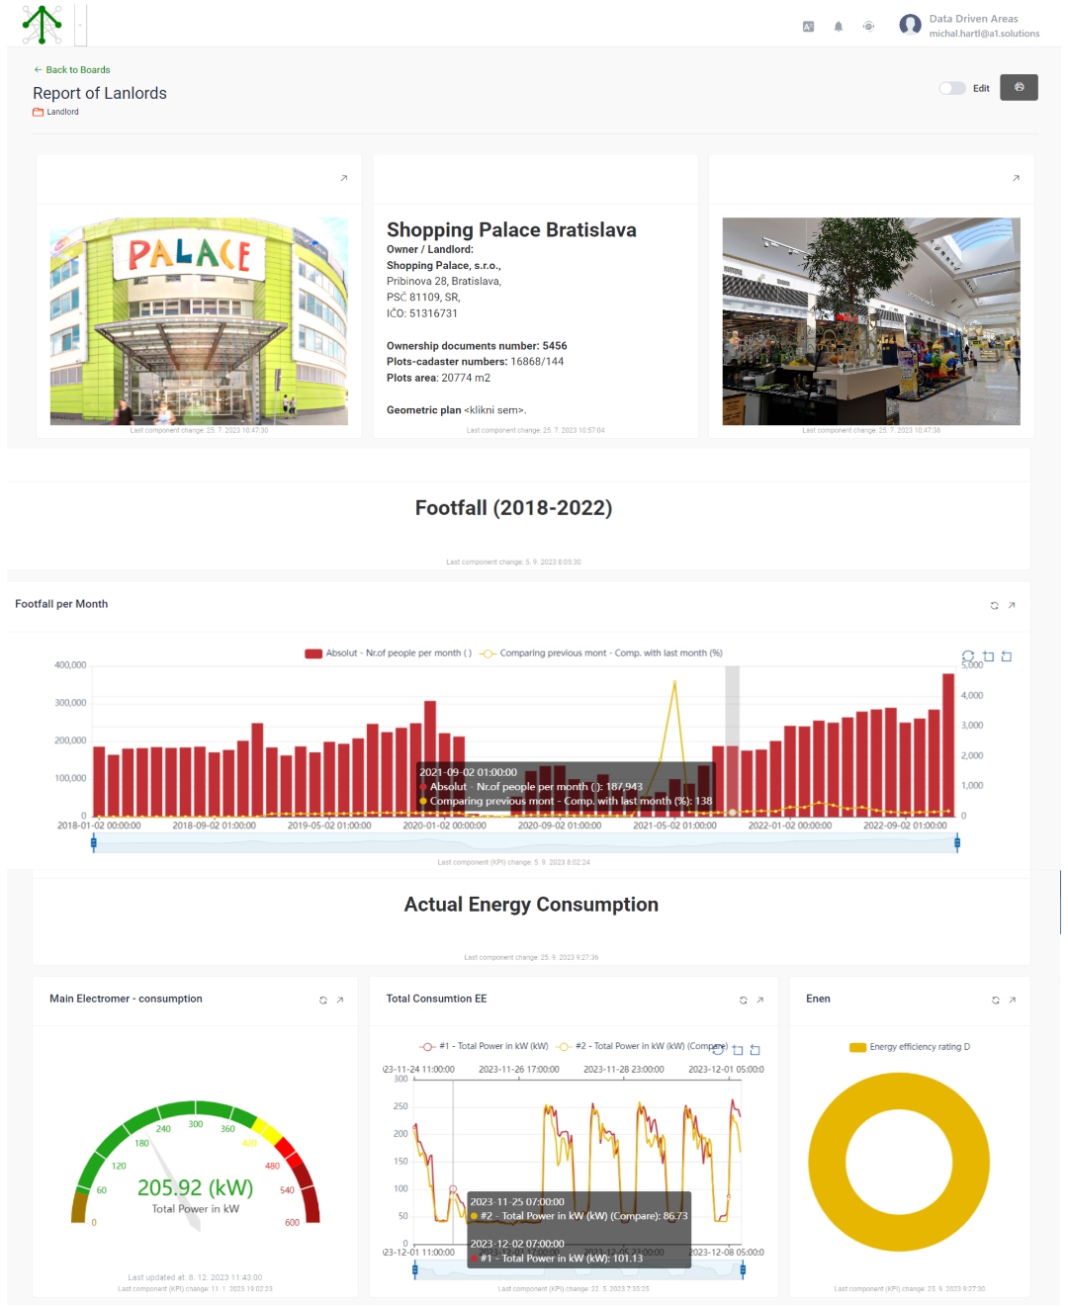Expand the Palace exterior photo card
This screenshot has width=1068, height=1307.
point(344,178)
